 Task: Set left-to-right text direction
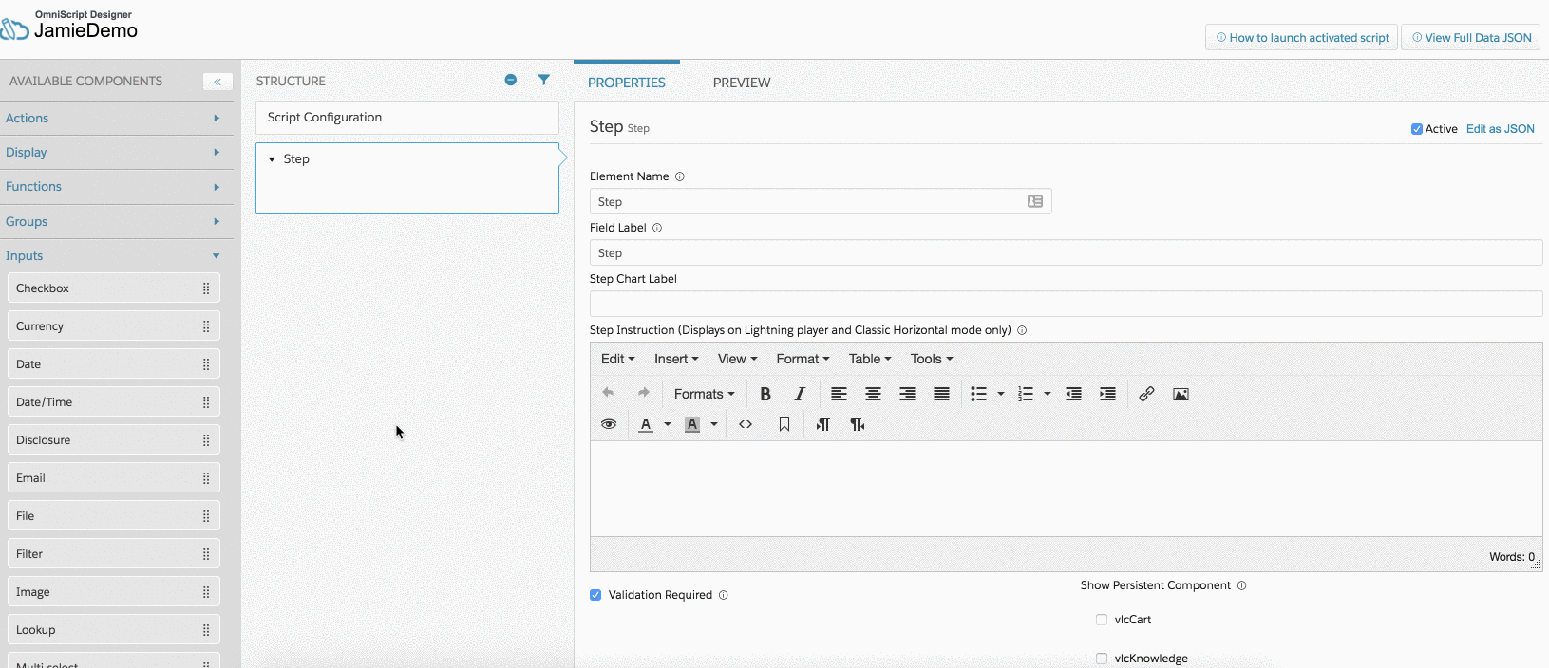pos(823,424)
